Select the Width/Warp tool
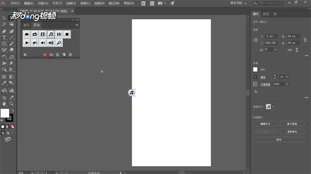This screenshot has height=174, width=311. (x=4, y=63)
